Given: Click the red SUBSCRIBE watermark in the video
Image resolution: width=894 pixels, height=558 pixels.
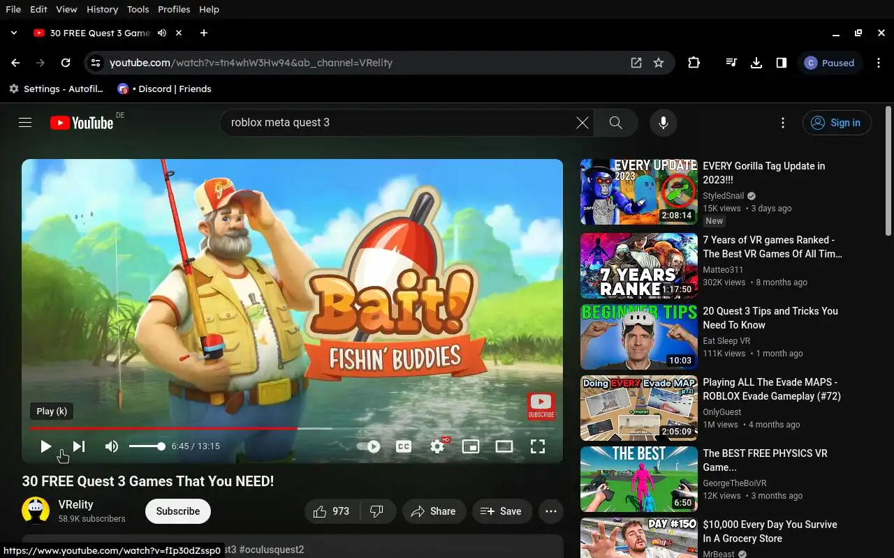Looking at the screenshot, I should [541, 406].
